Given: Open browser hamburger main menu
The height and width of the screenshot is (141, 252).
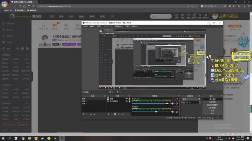Looking at the screenshot, I should [x=249, y=6].
